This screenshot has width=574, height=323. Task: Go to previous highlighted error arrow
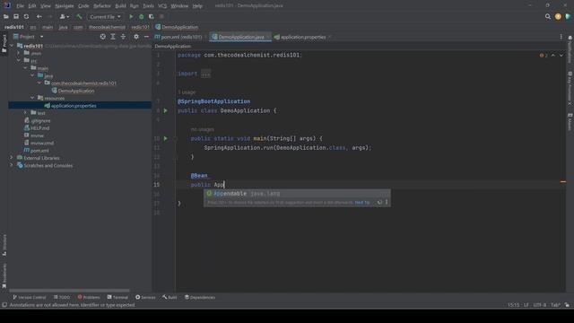tap(553, 56)
